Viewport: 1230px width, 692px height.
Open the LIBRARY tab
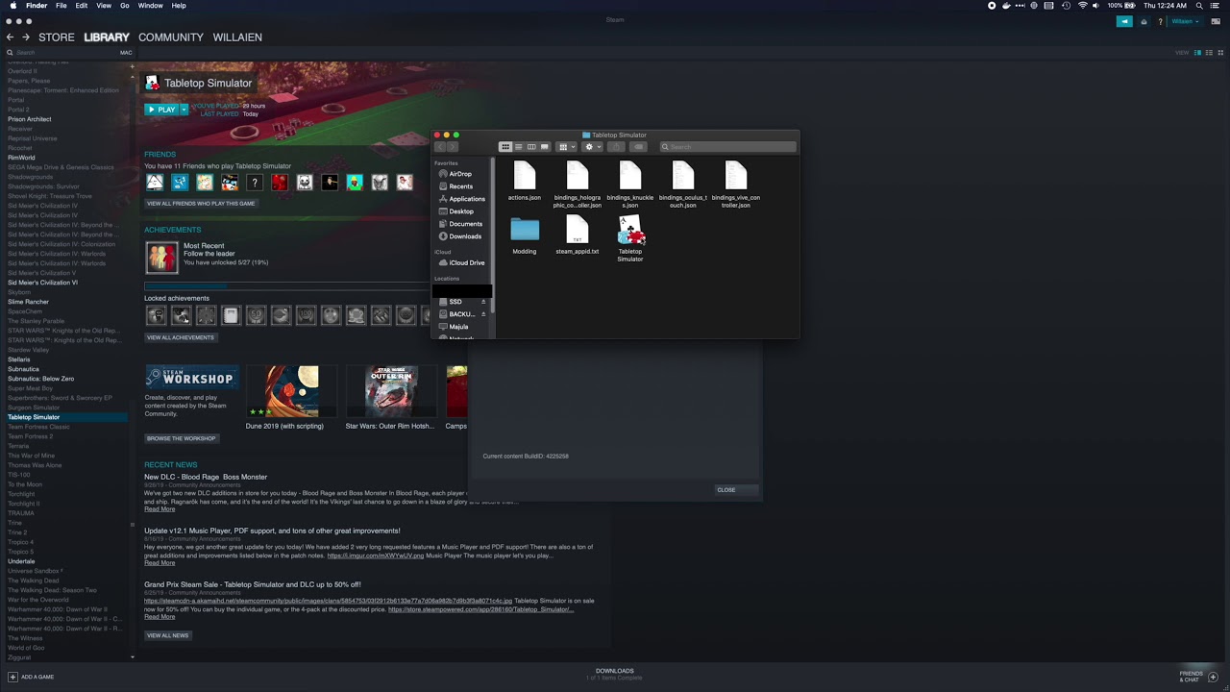(107, 37)
